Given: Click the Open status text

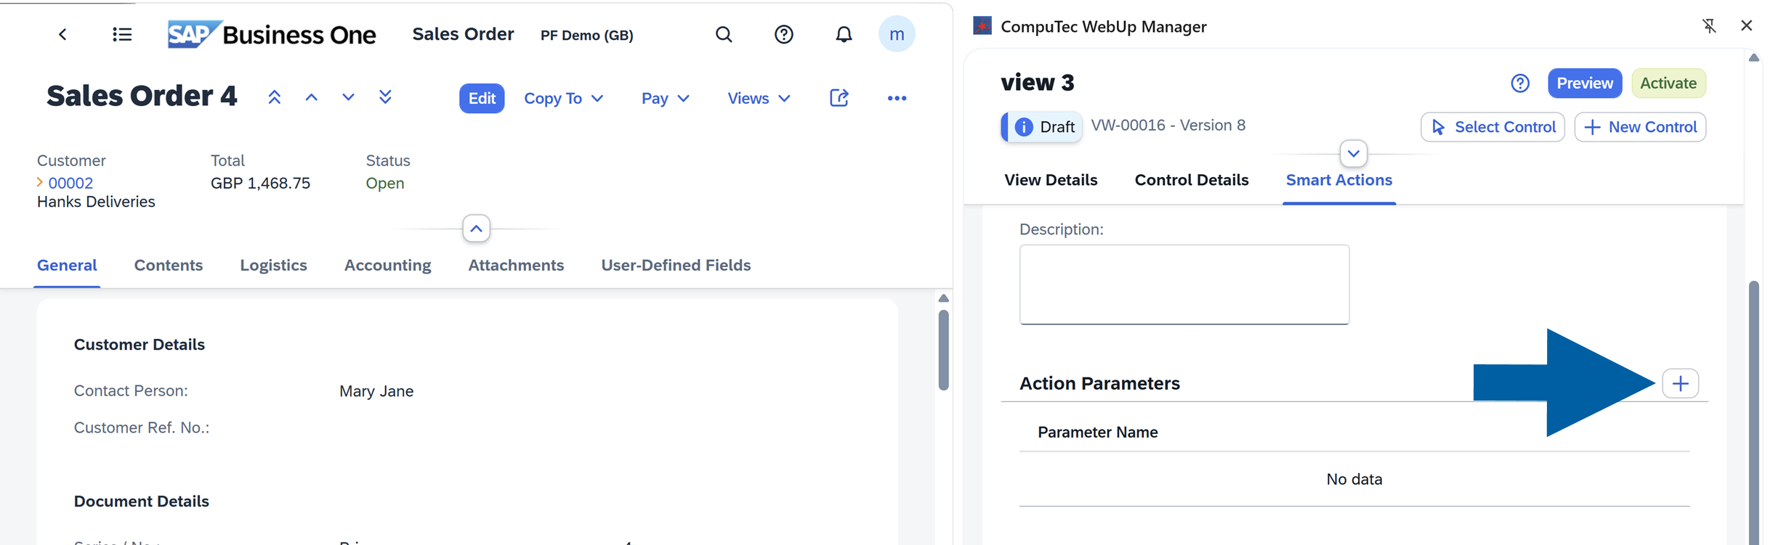Looking at the screenshot, I should pos(385,183).
